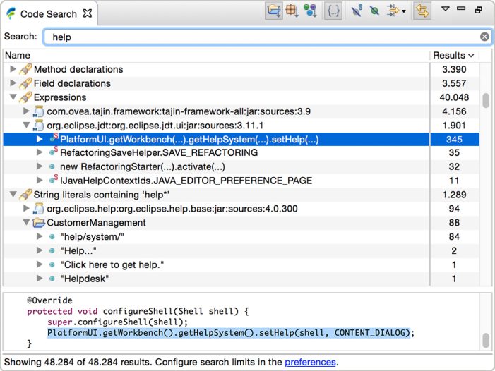This screenshot has width=495, height=371.
Task: Select the Method declarations row label
Action: (78, 69)
